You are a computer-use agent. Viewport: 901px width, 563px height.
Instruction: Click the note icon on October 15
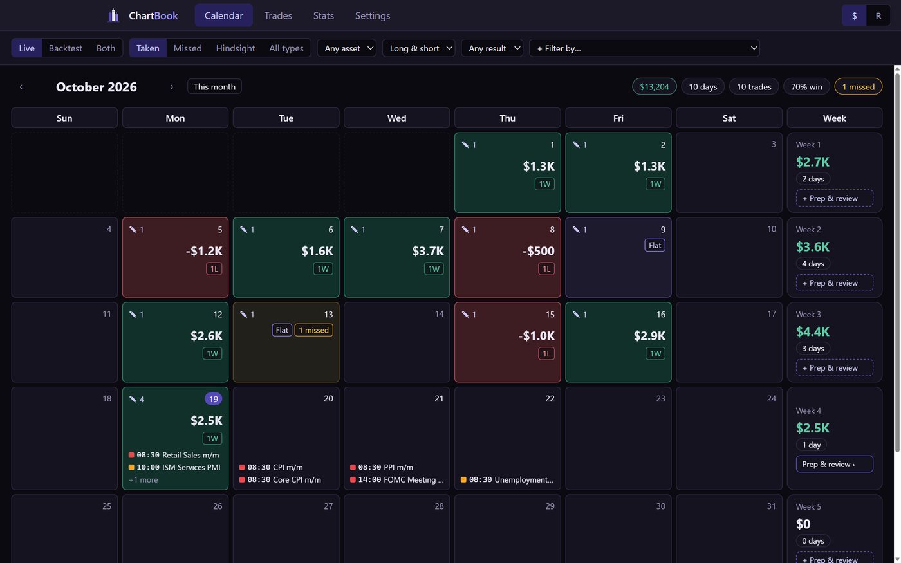pyautogui.click(x=465, y=315)
